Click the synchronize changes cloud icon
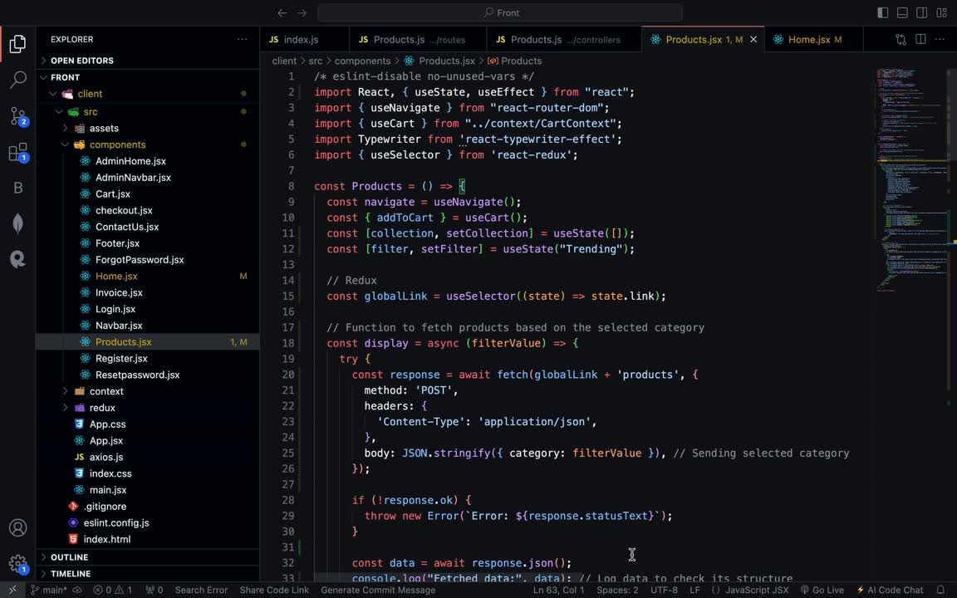 [x=77, y=590]
